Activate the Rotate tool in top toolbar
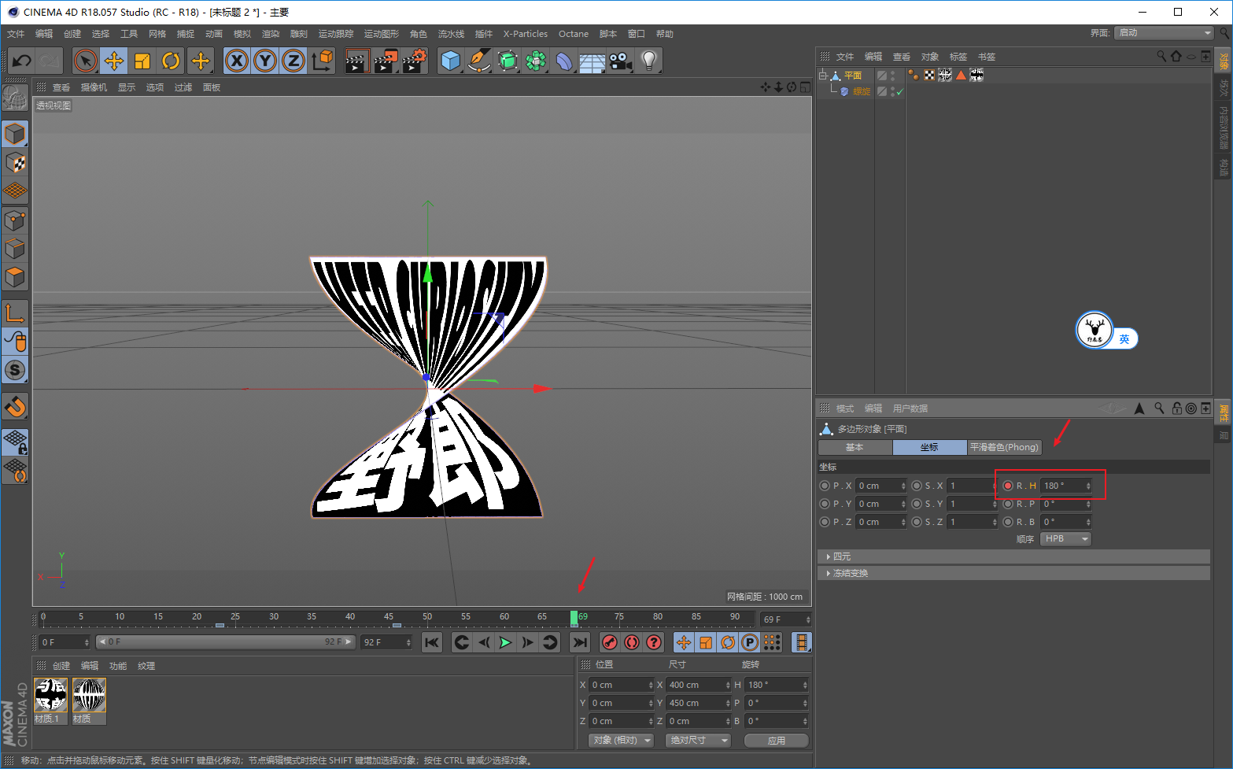This screenshot has width=1233, height=769. (171, 61)
